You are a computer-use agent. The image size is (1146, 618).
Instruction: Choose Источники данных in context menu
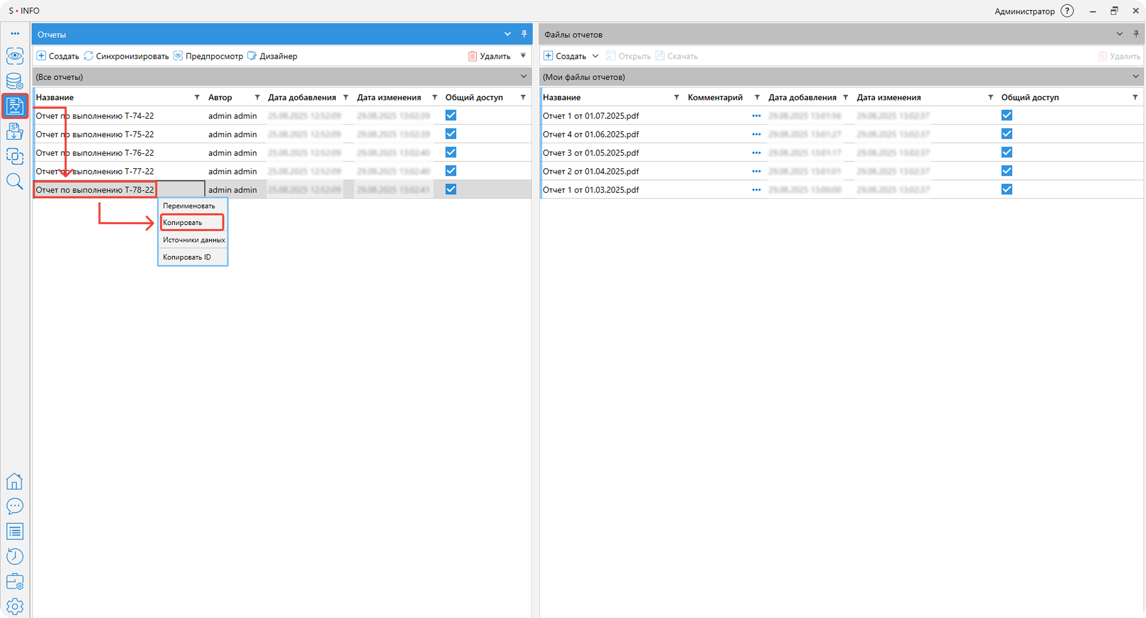pos(194,240)
